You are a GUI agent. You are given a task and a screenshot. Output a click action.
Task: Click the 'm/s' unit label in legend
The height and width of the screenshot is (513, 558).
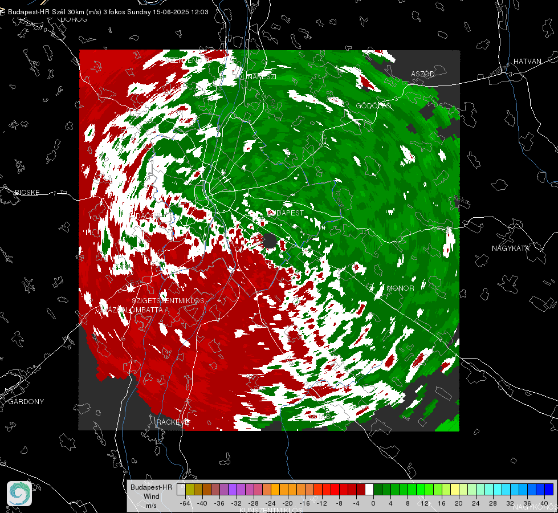click(x=151, y=505)
